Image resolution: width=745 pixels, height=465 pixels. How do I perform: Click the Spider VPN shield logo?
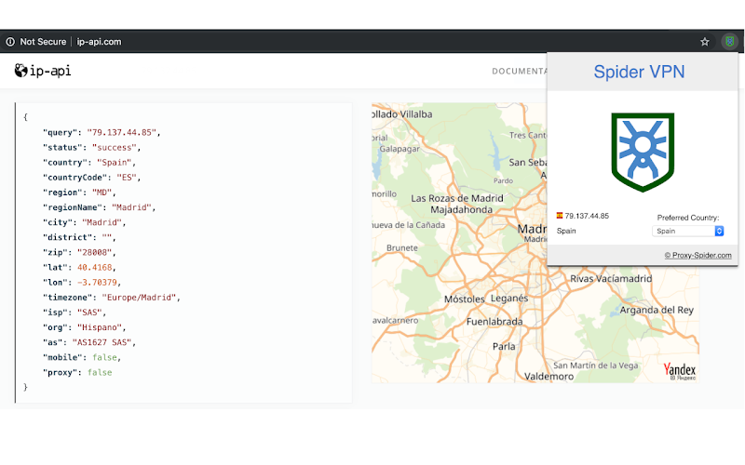tap(643, 152)
